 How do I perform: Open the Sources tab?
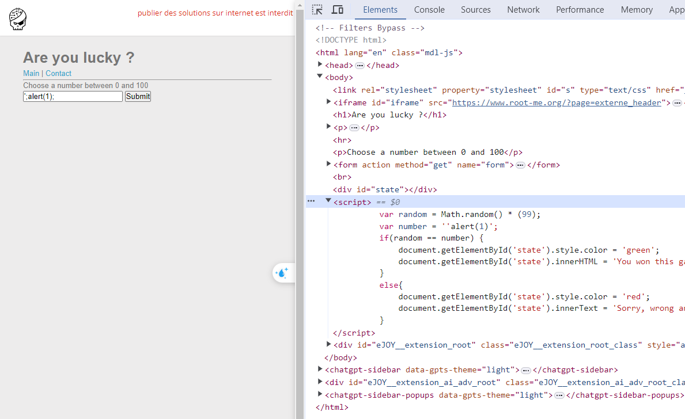(x=476, y=10)
